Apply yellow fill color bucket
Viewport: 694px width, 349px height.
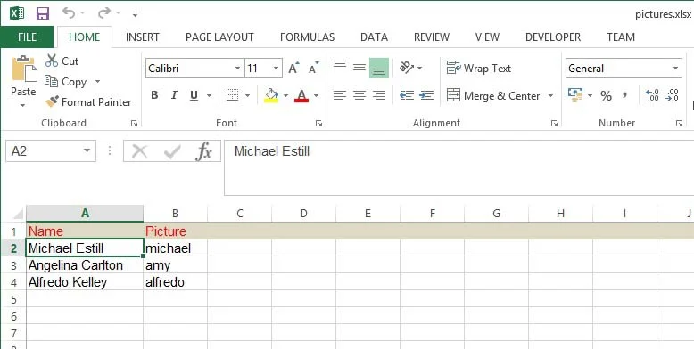coord(271,95)
